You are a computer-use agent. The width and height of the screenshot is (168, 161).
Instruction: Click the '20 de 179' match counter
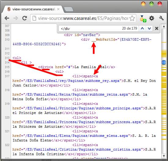click(x=130, y=28)
